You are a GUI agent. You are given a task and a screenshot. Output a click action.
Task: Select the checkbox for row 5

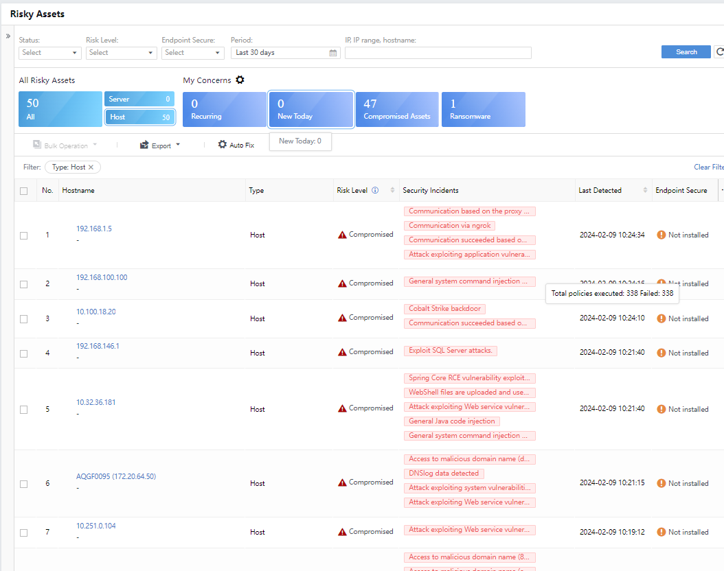point(24,409)
